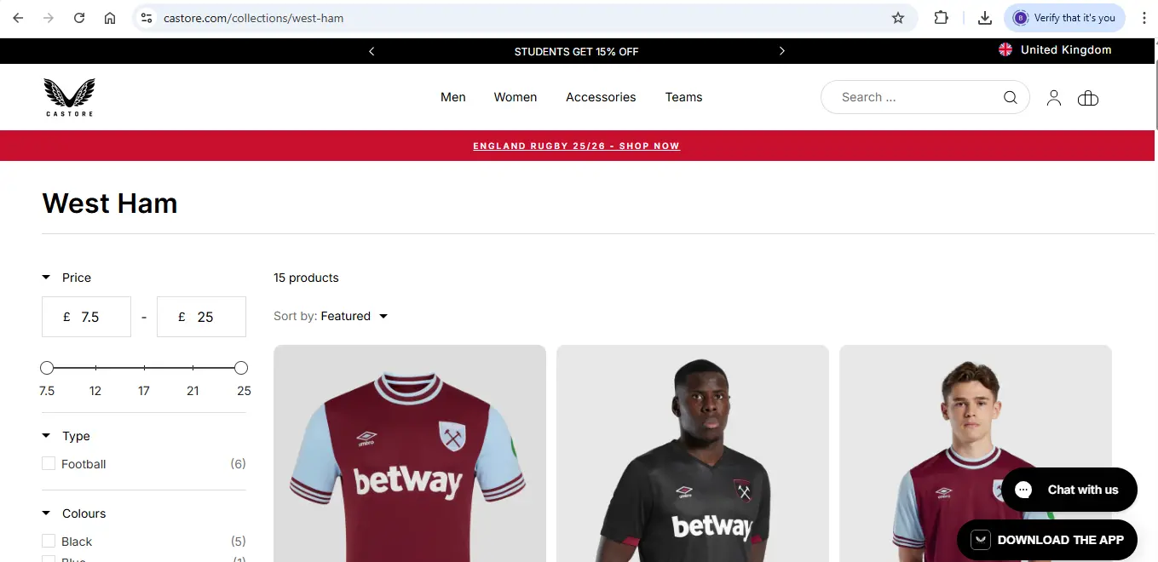
Task: Tick the Football type checkbox
Action: pos(49,464)
